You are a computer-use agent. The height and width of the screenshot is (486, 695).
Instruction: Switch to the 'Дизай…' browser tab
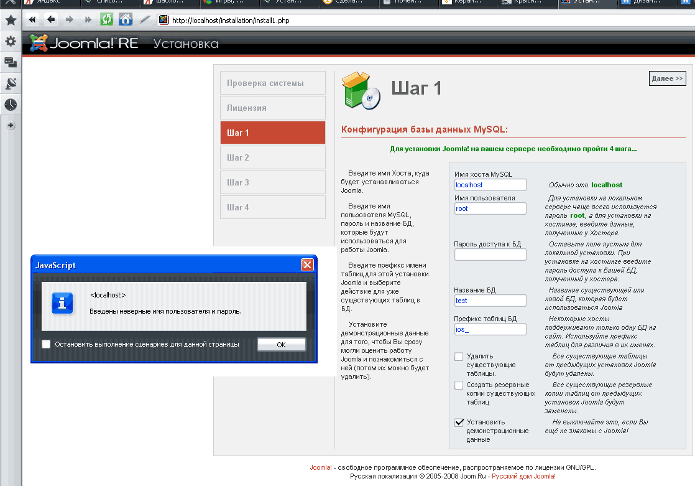648,2
